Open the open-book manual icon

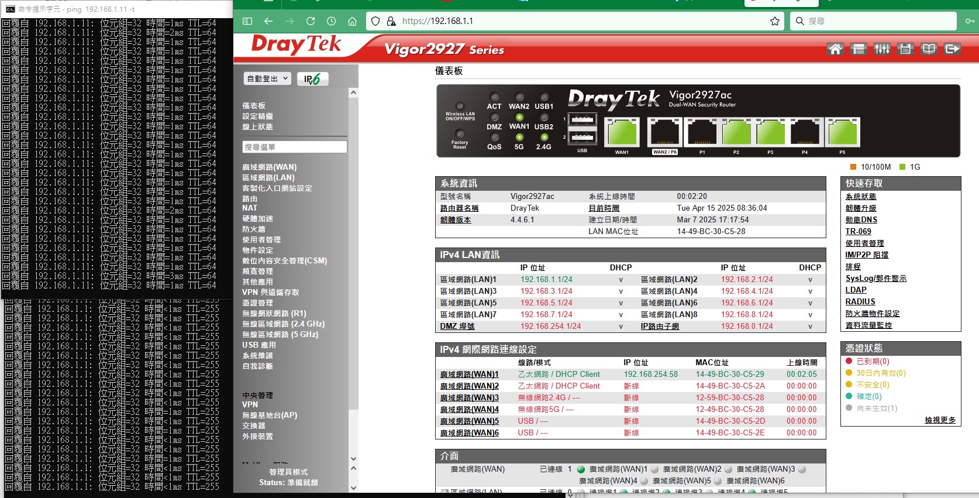(x=929, y=49)
